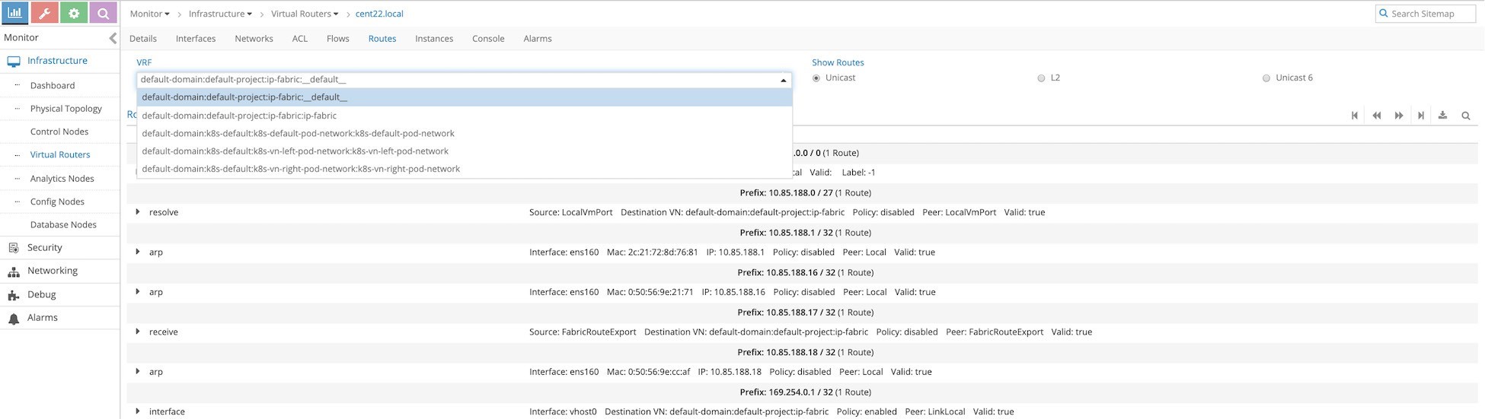The height and width of the screenshot is (419, 1485).
Task: Collapse the VRF dropdown arrow
Action: (784, 80)
